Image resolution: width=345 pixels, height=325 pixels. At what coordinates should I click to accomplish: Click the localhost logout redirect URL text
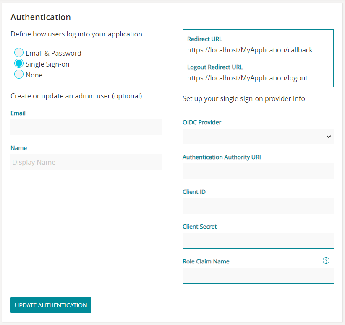coord(247,78)
